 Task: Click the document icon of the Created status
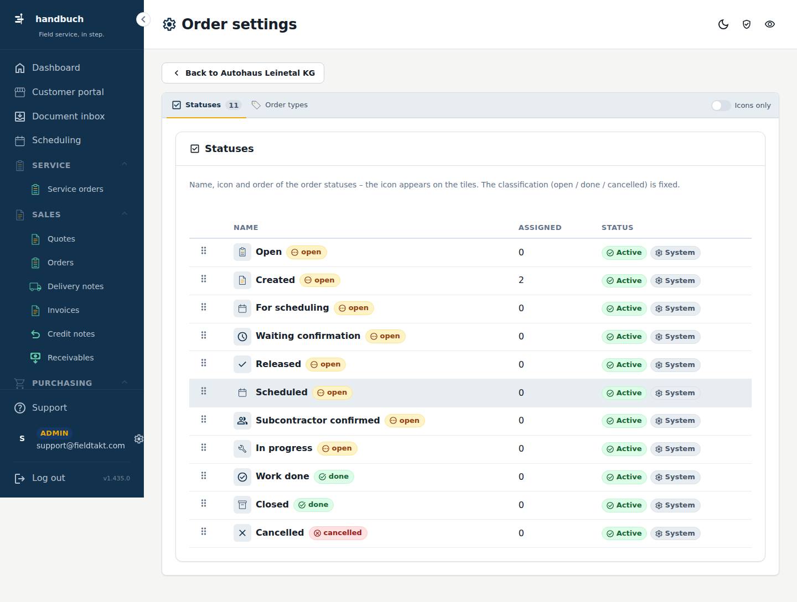point(242,281)
